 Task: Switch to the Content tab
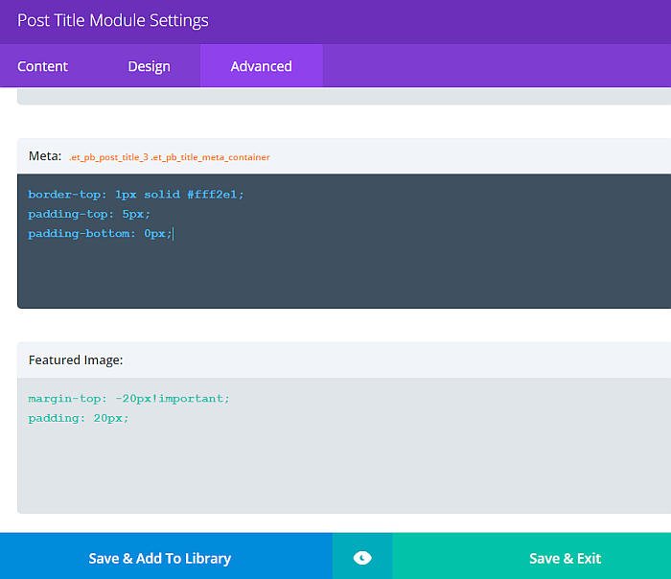43,66
